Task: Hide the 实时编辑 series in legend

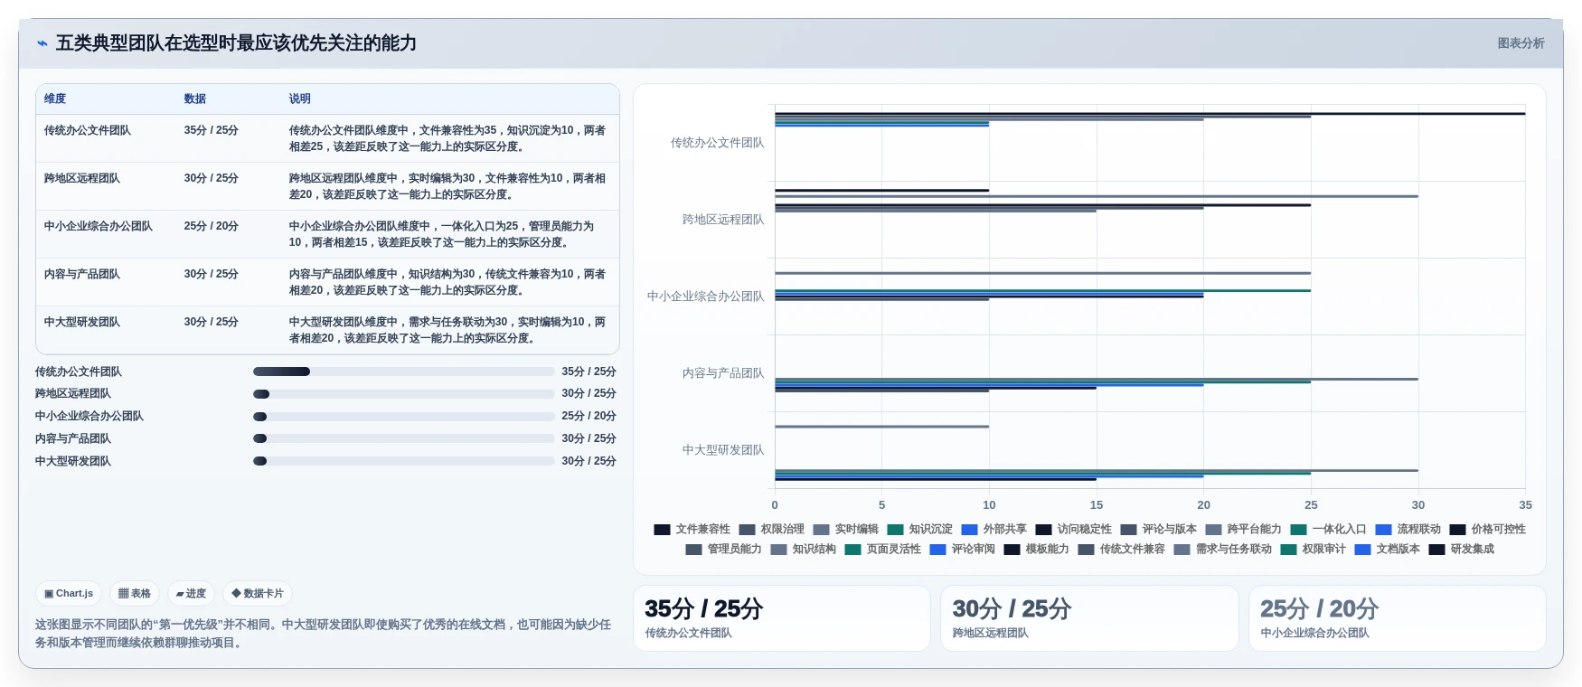Action: tap(845, 530)
